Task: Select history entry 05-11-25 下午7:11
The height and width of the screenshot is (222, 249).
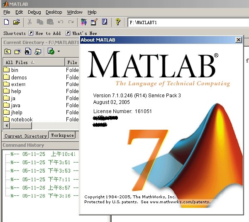Action: click(x=44, y=179)
